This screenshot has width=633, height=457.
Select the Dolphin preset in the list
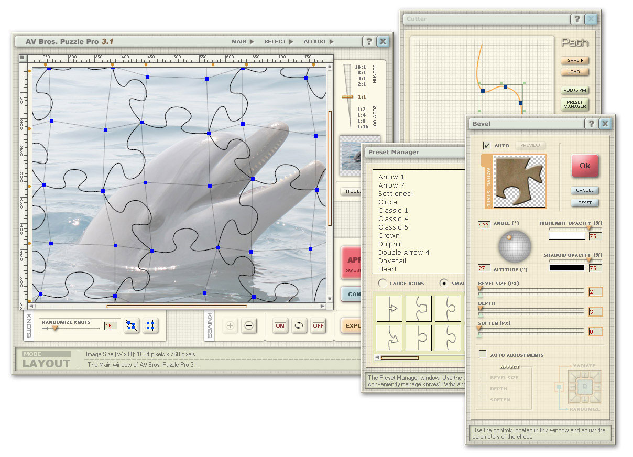[390, 244]
